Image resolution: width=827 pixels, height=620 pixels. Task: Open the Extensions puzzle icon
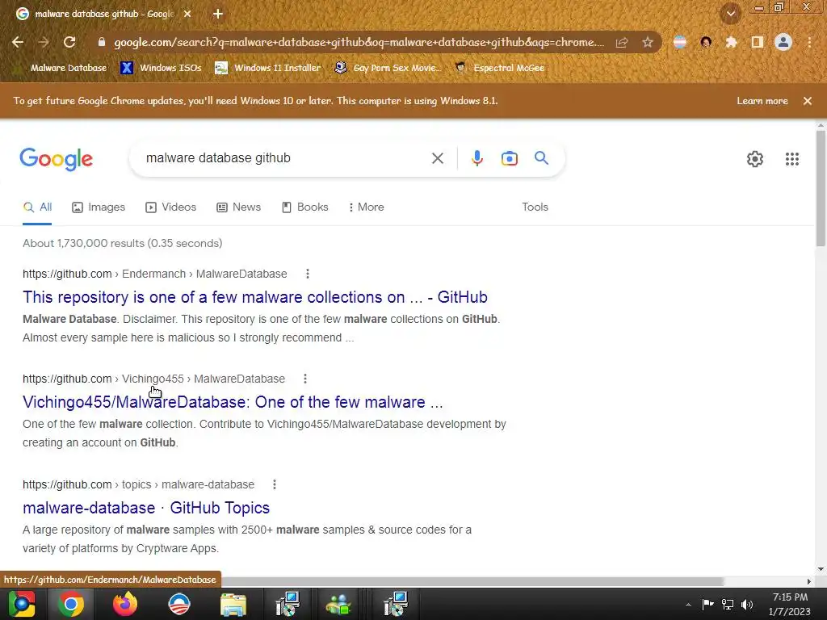pos(731,42)
